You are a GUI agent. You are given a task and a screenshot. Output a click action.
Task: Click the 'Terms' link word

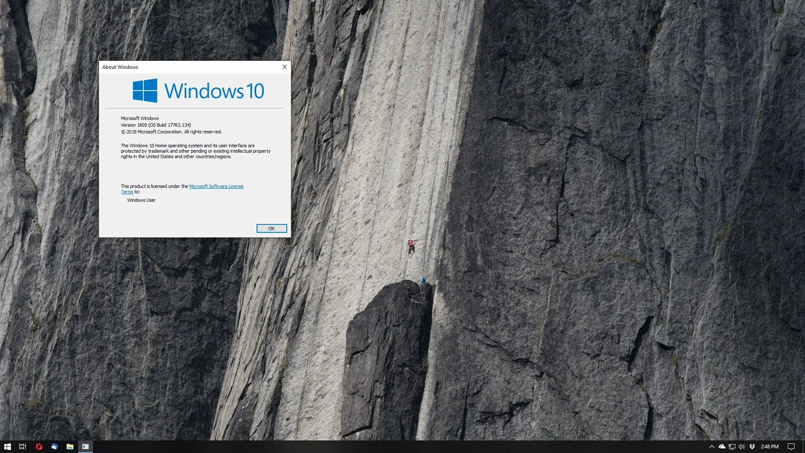[127, 192]
